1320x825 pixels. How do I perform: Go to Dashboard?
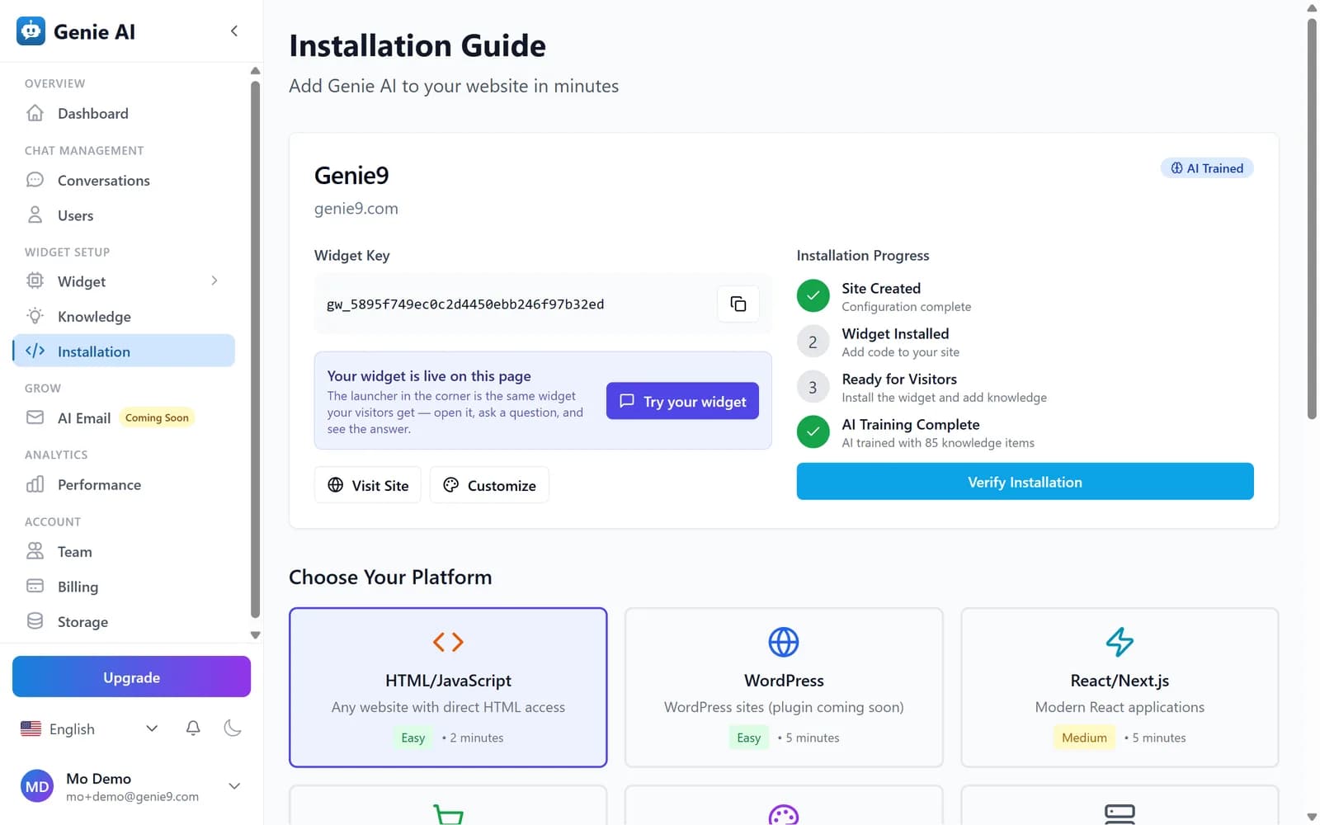click(124, 113)
